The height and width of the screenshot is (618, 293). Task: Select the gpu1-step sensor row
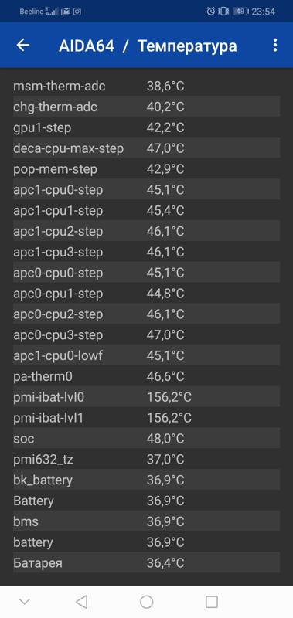tap(146, 127)
